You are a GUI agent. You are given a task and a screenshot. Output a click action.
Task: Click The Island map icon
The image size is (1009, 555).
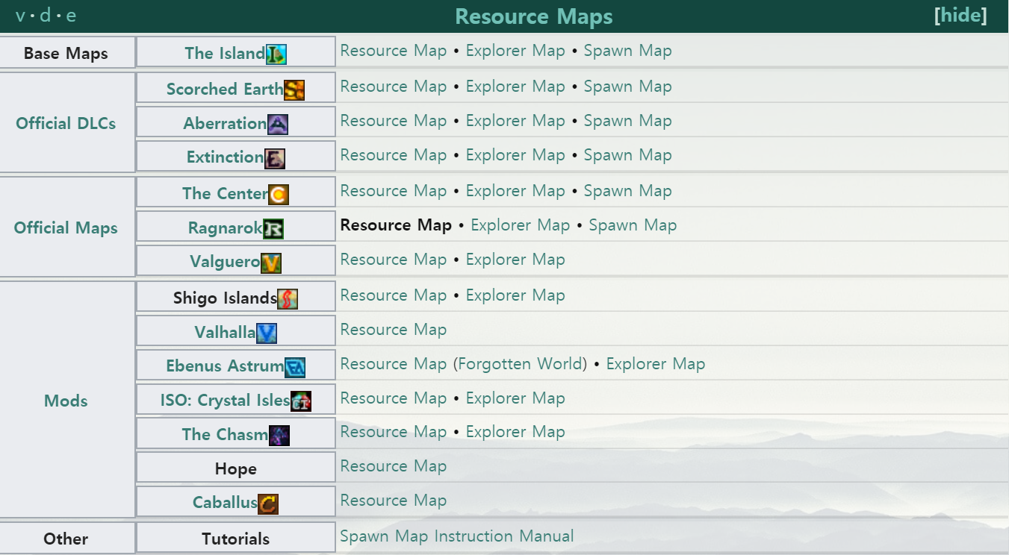tap(276, 54)
